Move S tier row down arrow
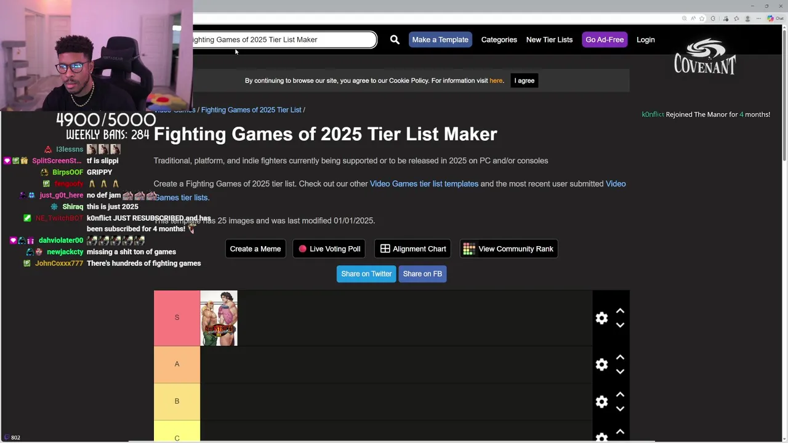Screen dimensions: 788x443 click(x=620, y=325)
